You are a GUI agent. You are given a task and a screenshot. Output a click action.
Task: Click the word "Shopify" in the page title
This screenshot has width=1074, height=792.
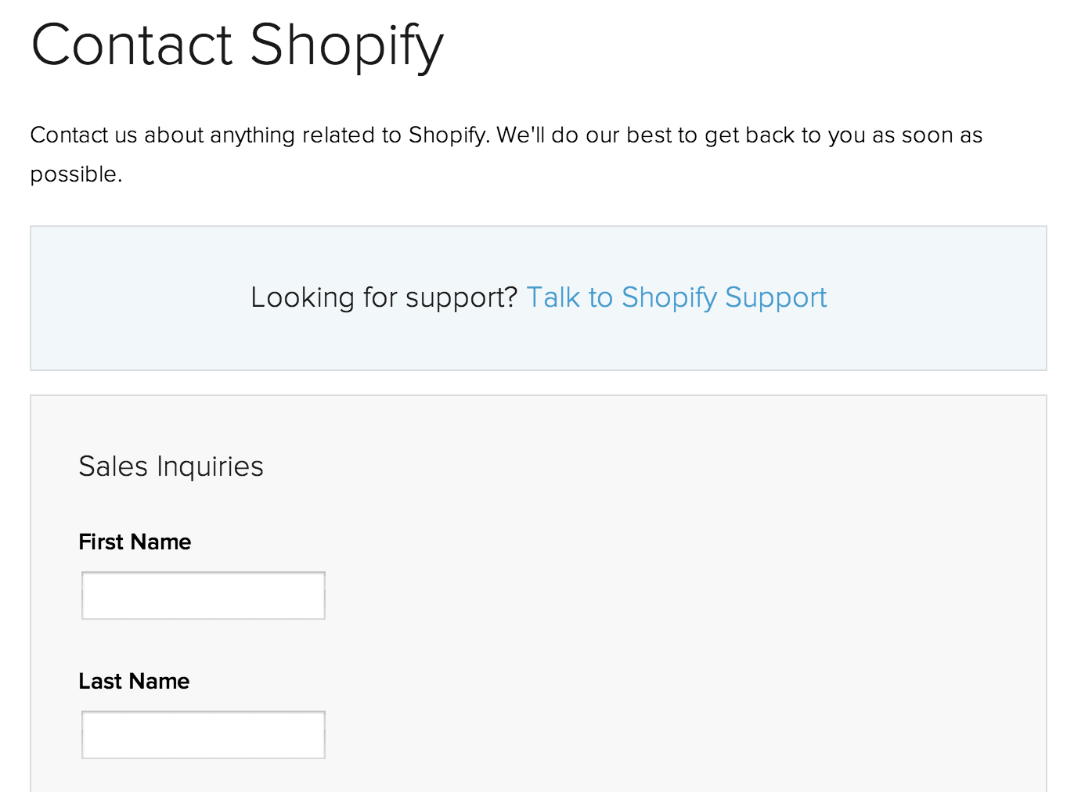pos(346,45)
